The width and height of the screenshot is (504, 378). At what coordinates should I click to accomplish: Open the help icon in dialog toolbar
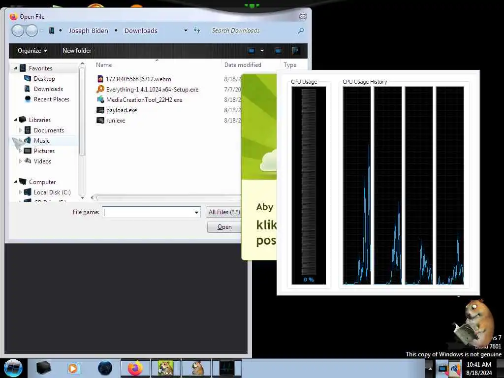click(296, 51)
